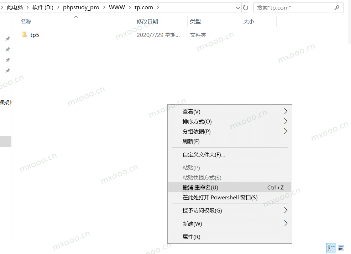Sort by 修改日期 column header
This screenshot has height=254, width=351.
[x=147, y=22]
